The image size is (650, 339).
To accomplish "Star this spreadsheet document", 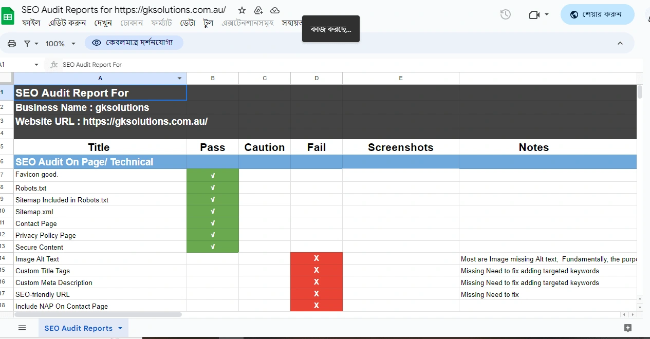I will click(x=242, y=10).
